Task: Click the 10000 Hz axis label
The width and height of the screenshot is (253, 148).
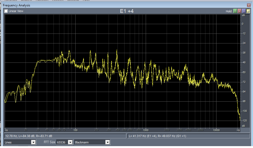Action: pyautogui.click(x=216, y=130)
